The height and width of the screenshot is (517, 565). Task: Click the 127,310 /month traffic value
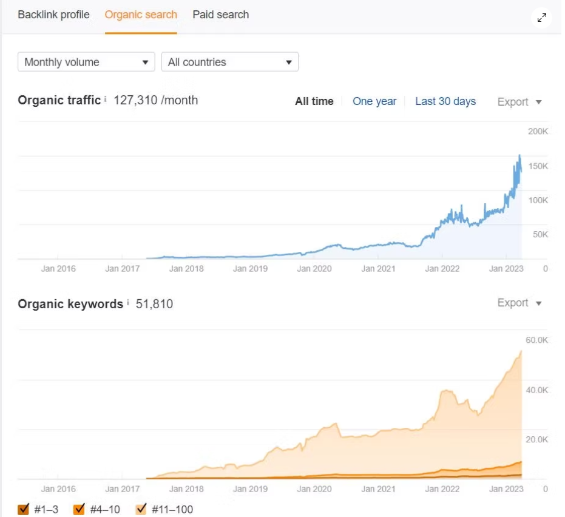[156, 100]
